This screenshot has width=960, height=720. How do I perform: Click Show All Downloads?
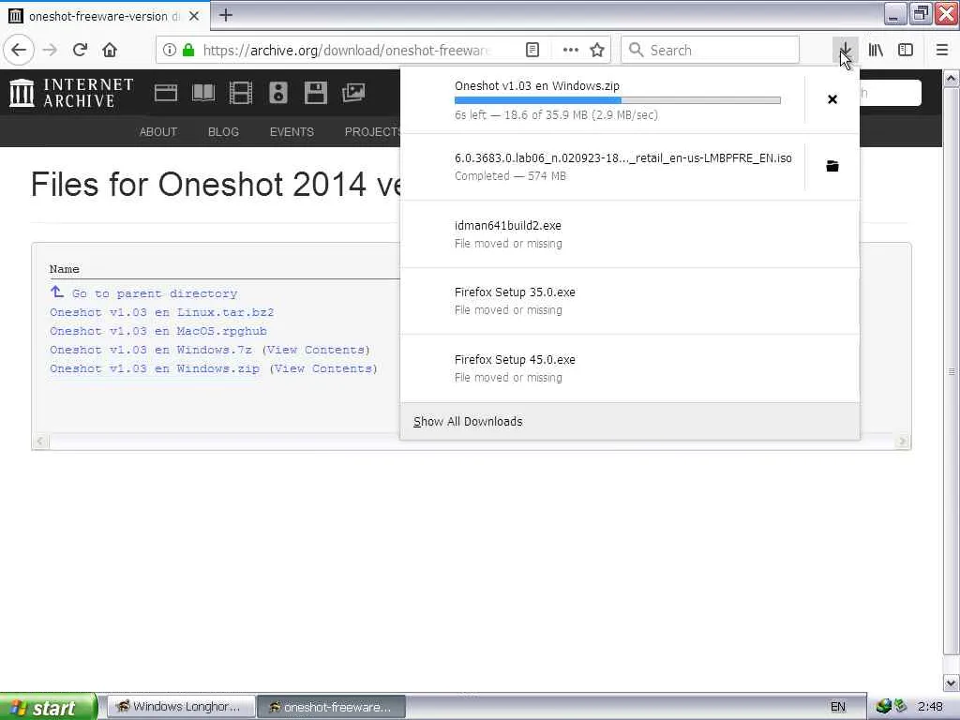(x=630, y=422)
